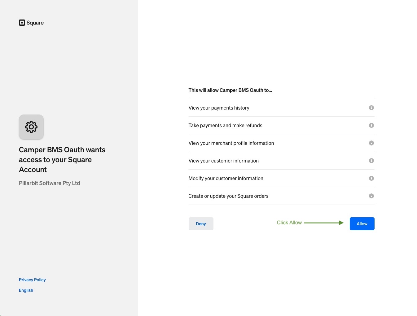Screen dimensions: 417x316
Task: Show info for Create or update your Square orders
Action: (371, 196)
